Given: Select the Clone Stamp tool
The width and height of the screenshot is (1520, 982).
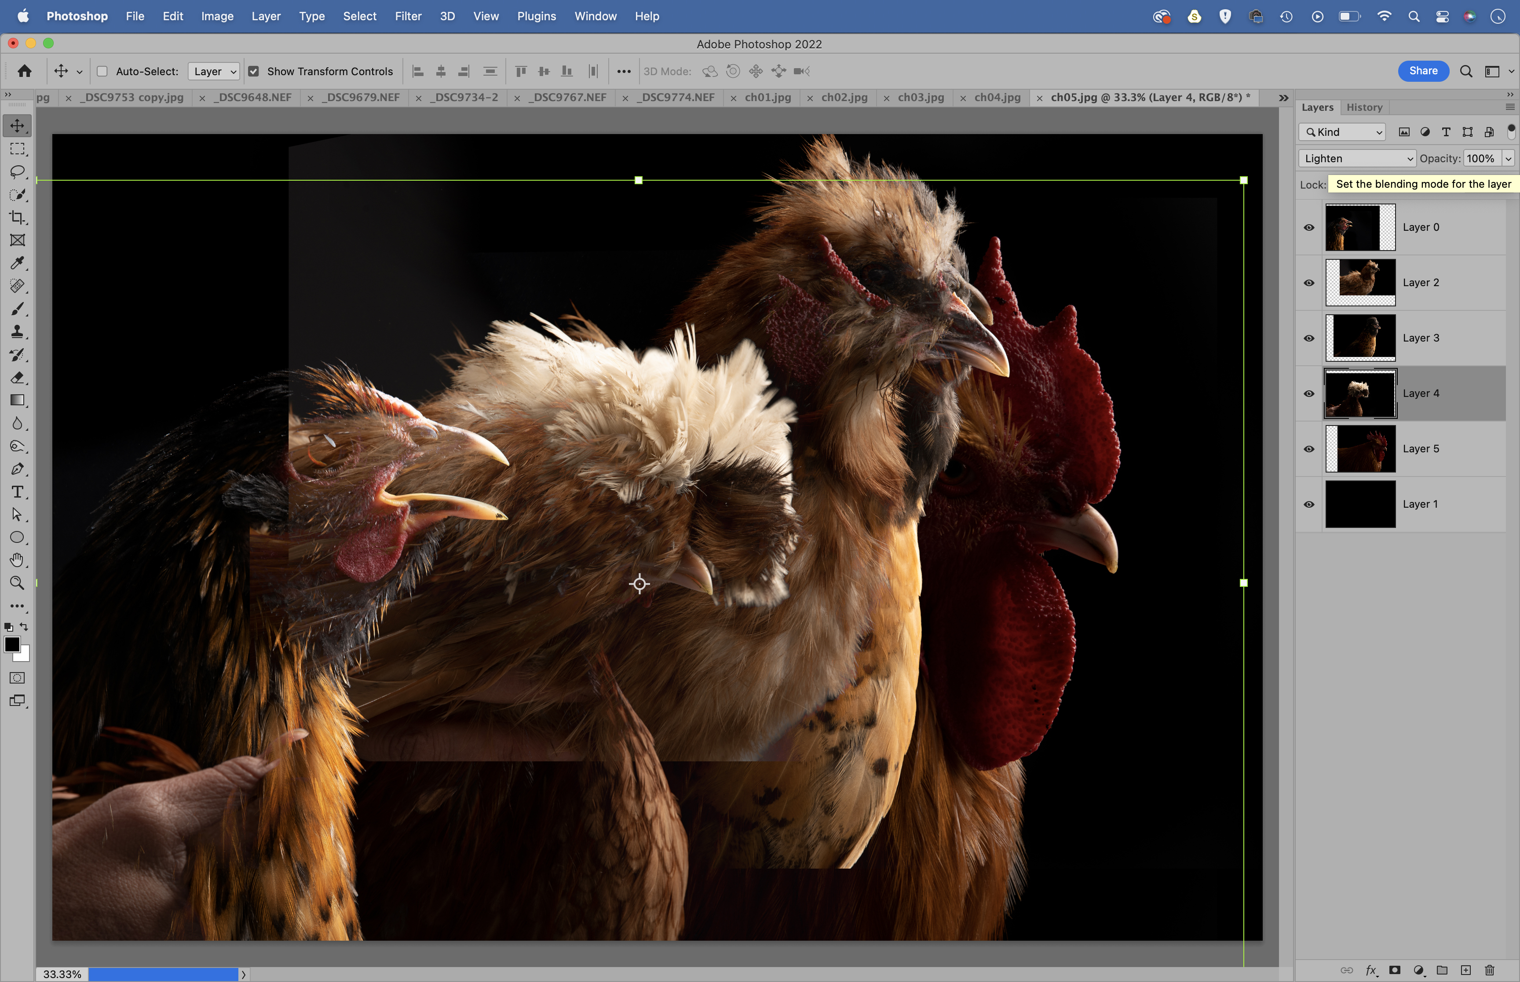Looking at the screenshot, I should pos(17,331).
